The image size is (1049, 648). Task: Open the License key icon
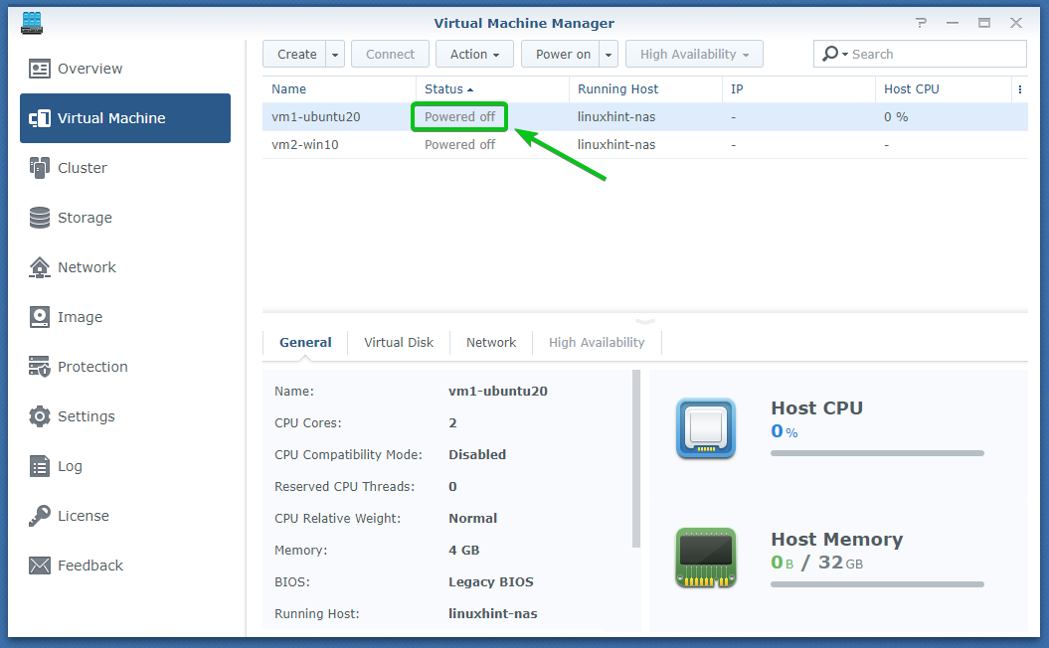tap(40, 516)
